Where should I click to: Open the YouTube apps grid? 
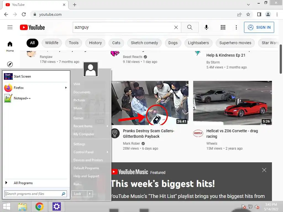pos(223,27)
